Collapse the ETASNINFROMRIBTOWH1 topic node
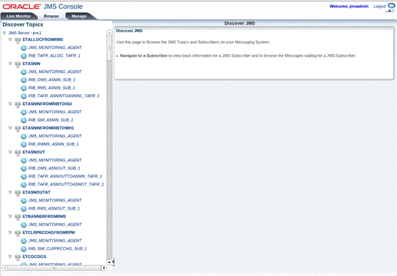The image size is (397, 276). point(10,128)
